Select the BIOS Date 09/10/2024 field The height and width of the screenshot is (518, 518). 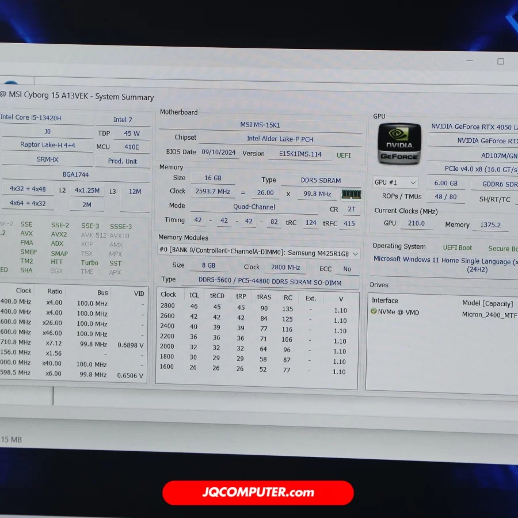click(x=218, y=153)
